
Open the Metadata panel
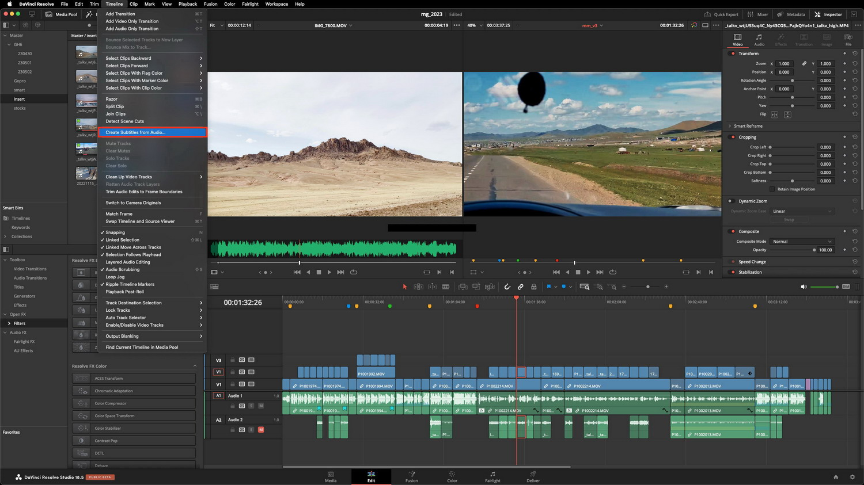(x=791, y=14)
